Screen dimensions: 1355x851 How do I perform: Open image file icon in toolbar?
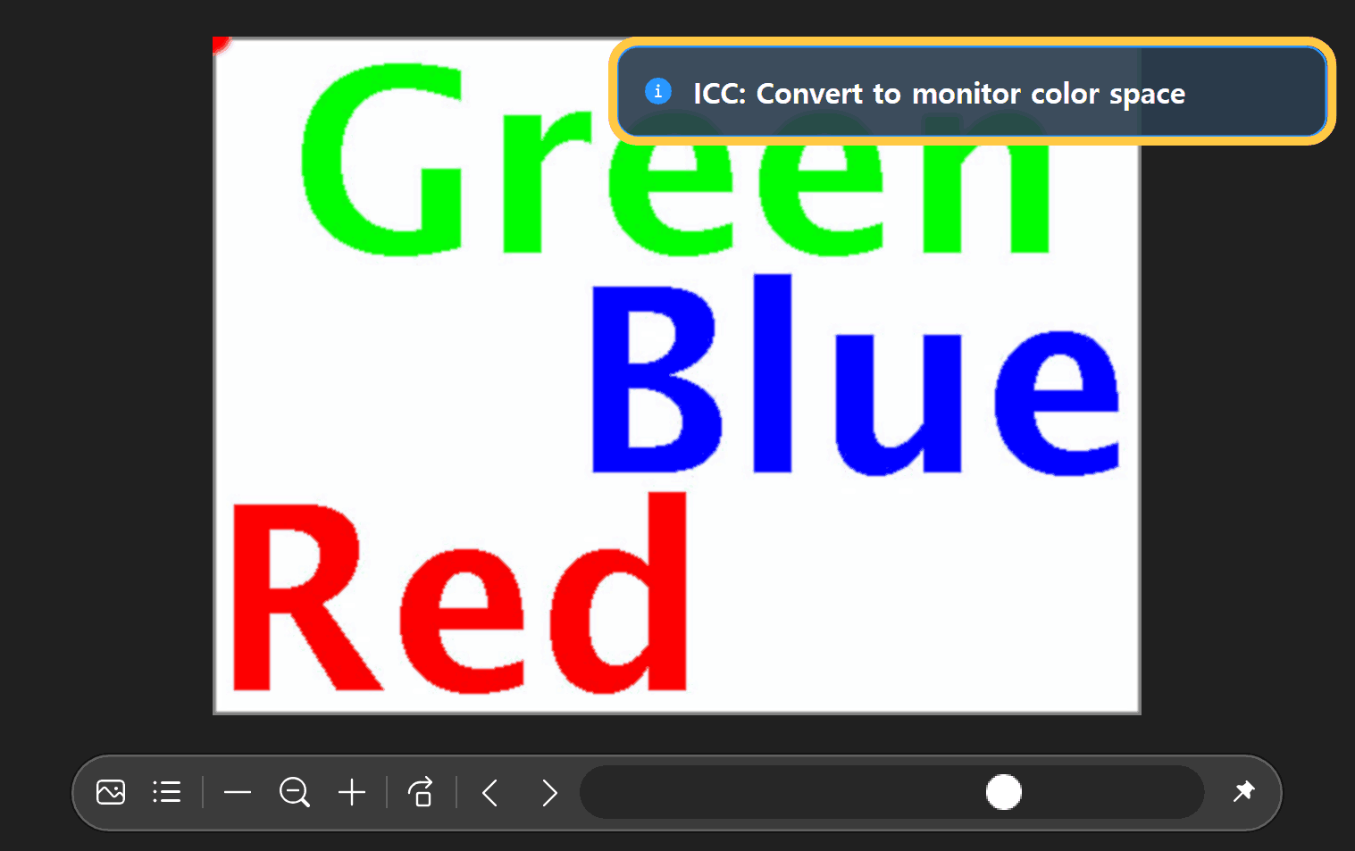(111, 792)
